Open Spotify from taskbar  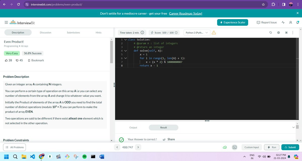85,157
